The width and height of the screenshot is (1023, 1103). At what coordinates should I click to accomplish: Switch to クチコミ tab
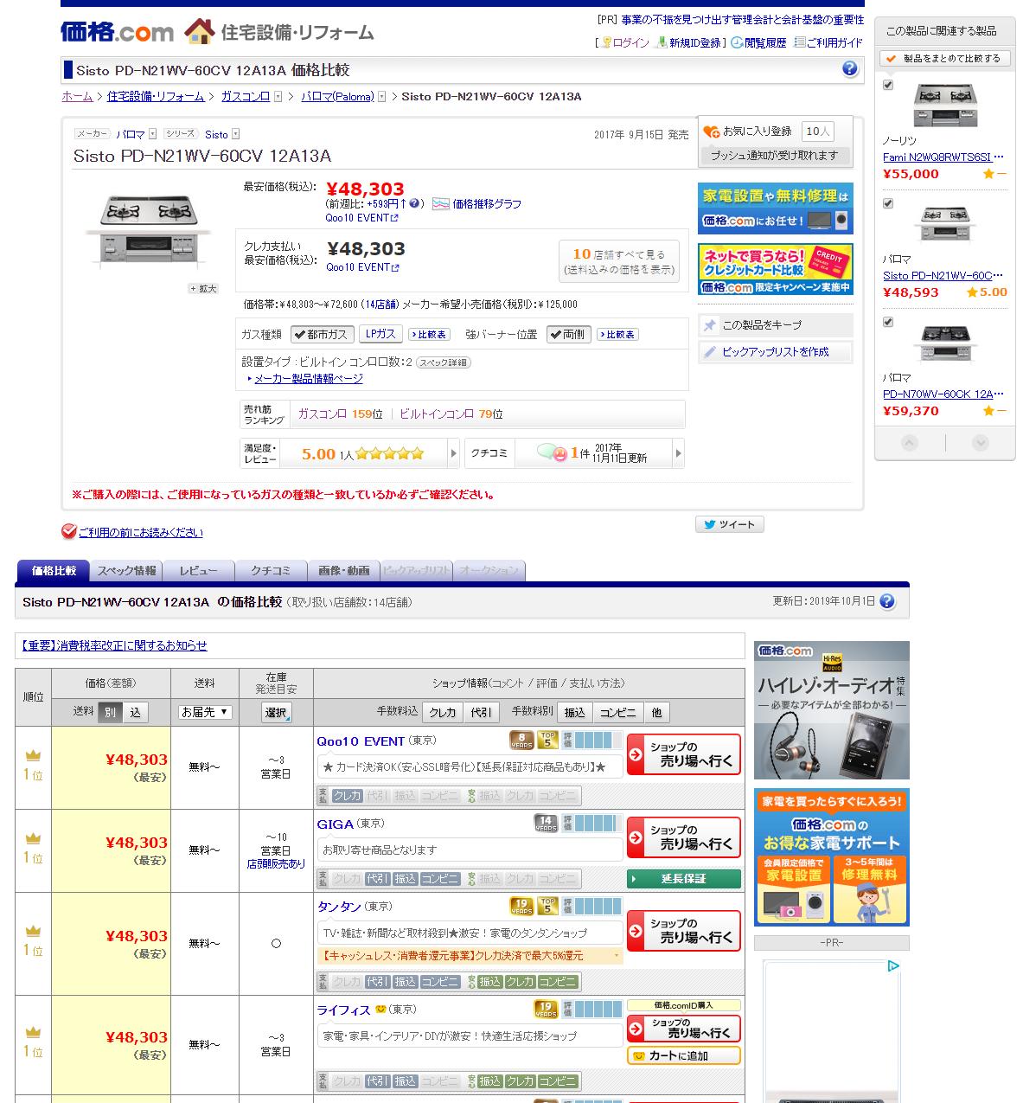271,570
